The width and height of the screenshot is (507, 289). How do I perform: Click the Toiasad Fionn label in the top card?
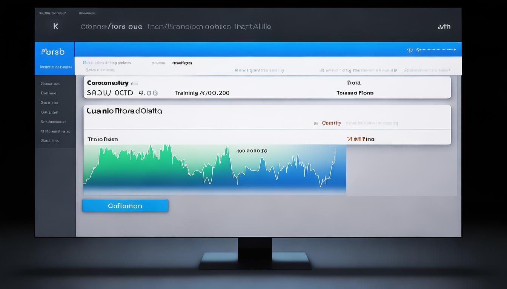pyautogui.click(x=355, y=93)
